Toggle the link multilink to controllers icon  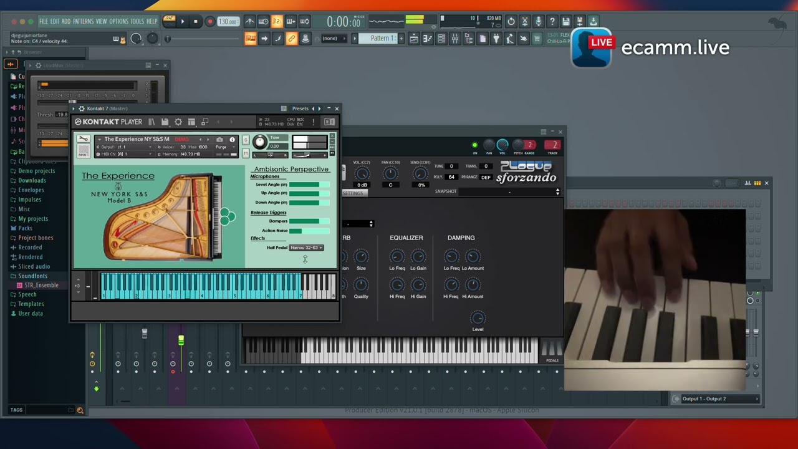[291, 38]
